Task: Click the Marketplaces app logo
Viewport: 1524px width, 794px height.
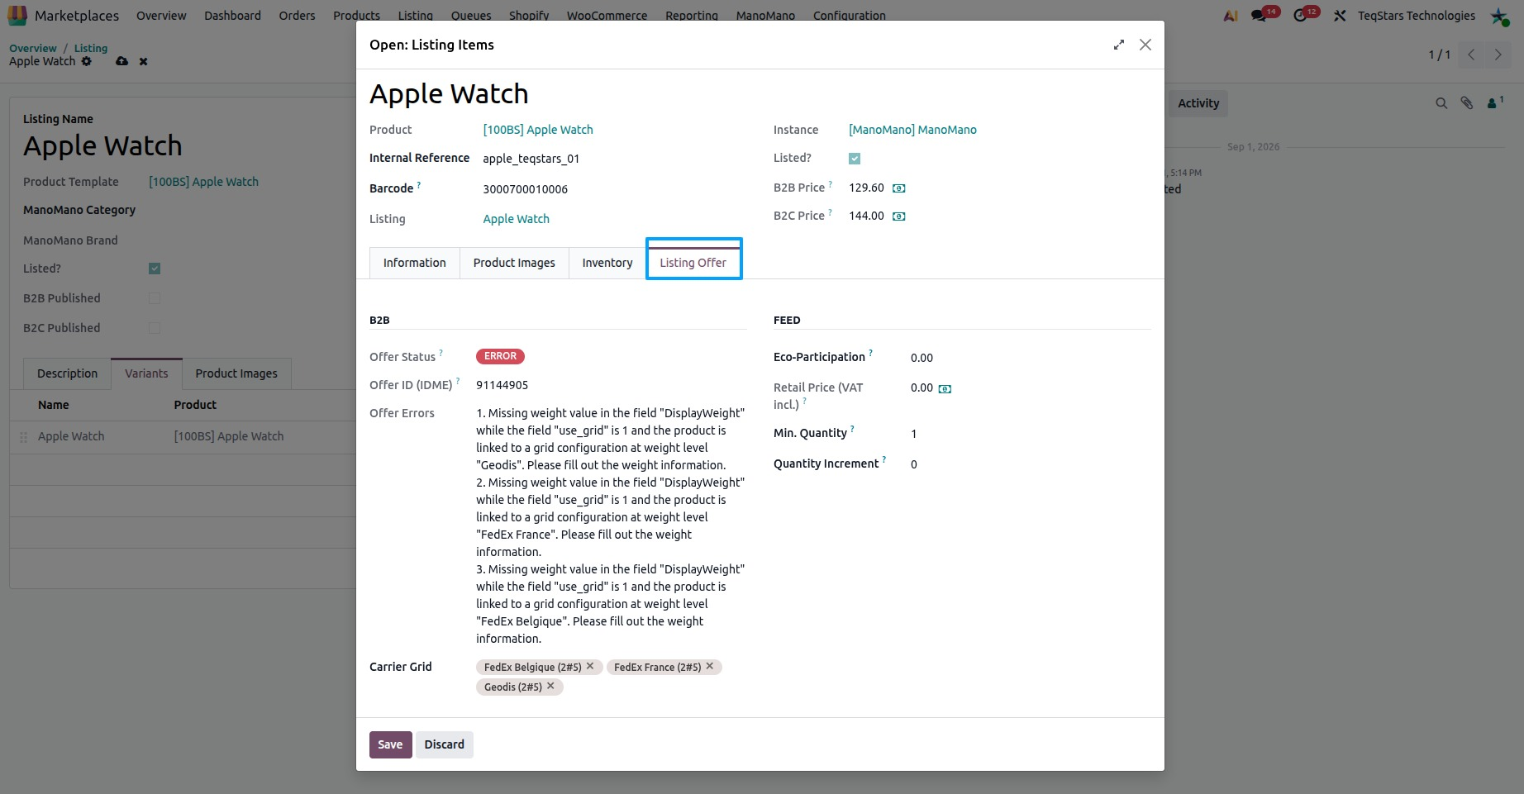Action: click(x=17, y=15)
